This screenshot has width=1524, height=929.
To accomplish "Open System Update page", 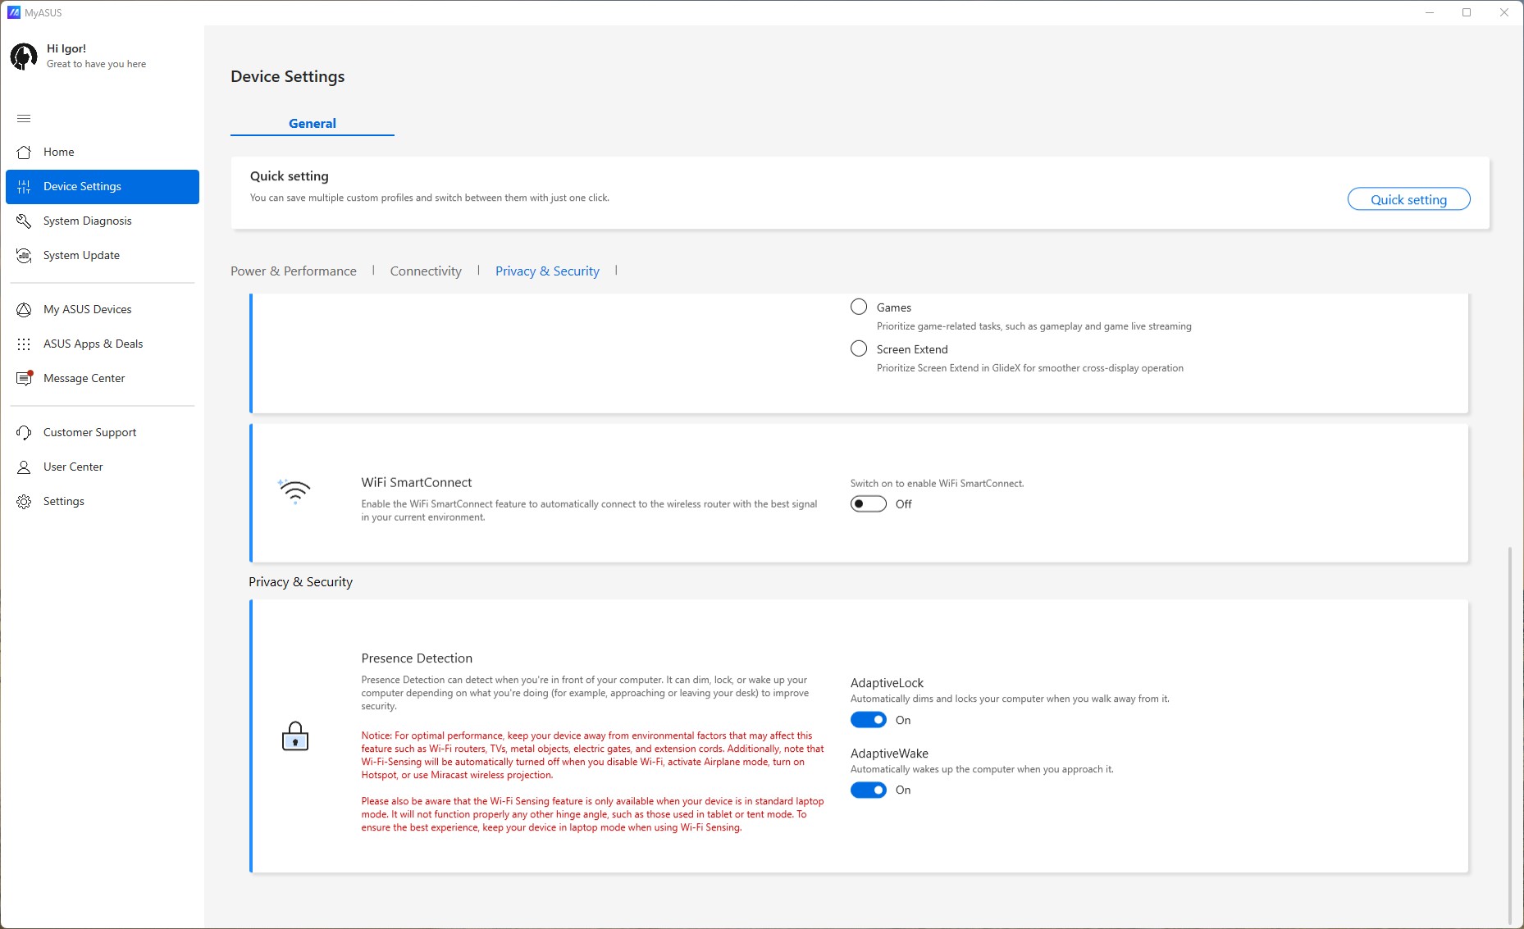I will (103, 256).
